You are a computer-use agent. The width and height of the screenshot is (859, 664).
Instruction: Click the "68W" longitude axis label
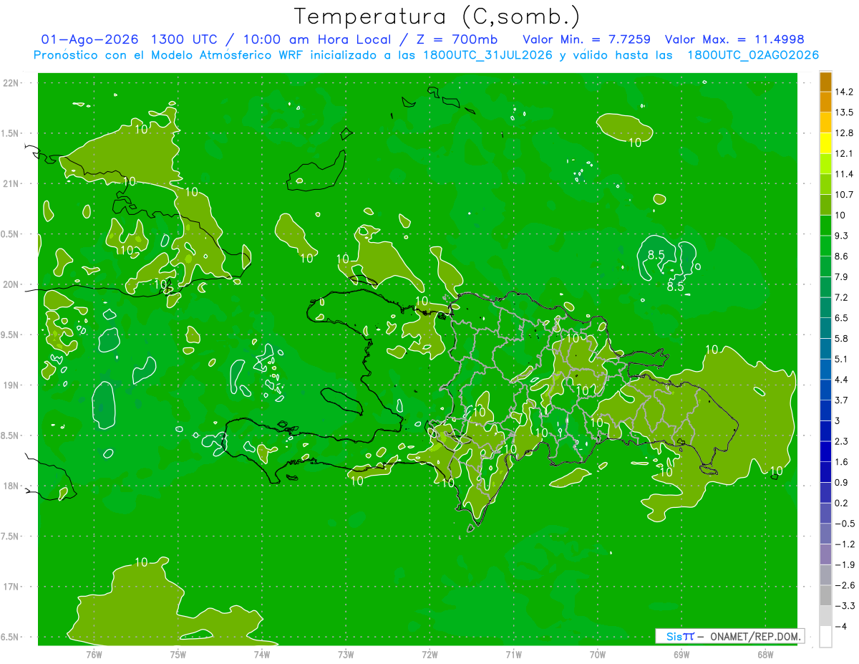(765, 655)
